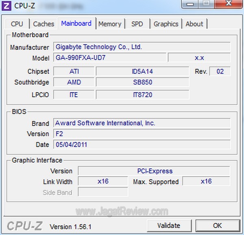This screenshot has width=244, height=235.
Task: Click the model revision field x.x
Action: coord(199,58)
